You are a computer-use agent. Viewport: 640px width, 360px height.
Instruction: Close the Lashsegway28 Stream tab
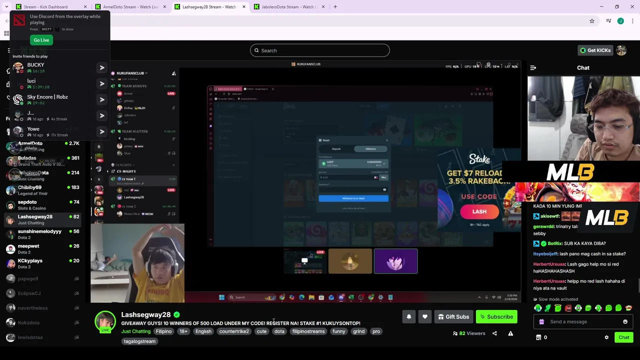(244, 7)
